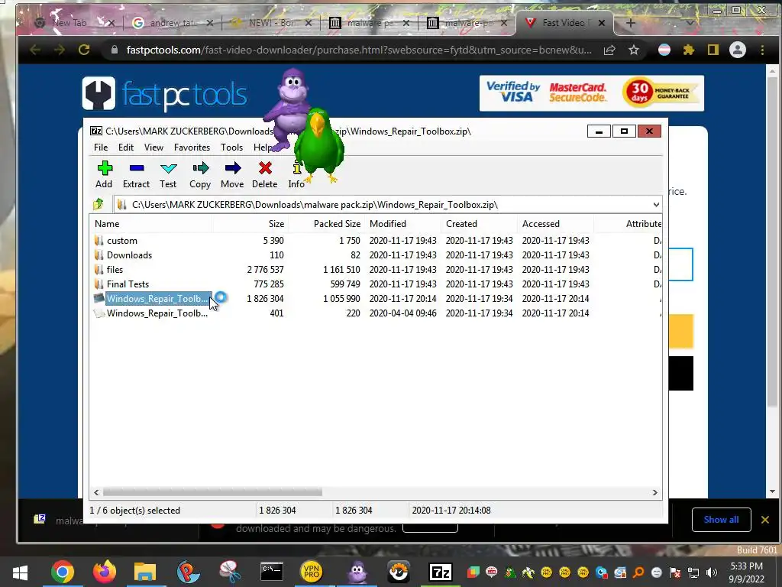Image resolution: width=782 pixels, height=587 pixels.
Task: Sort by Modified column header
Action: 403,224
